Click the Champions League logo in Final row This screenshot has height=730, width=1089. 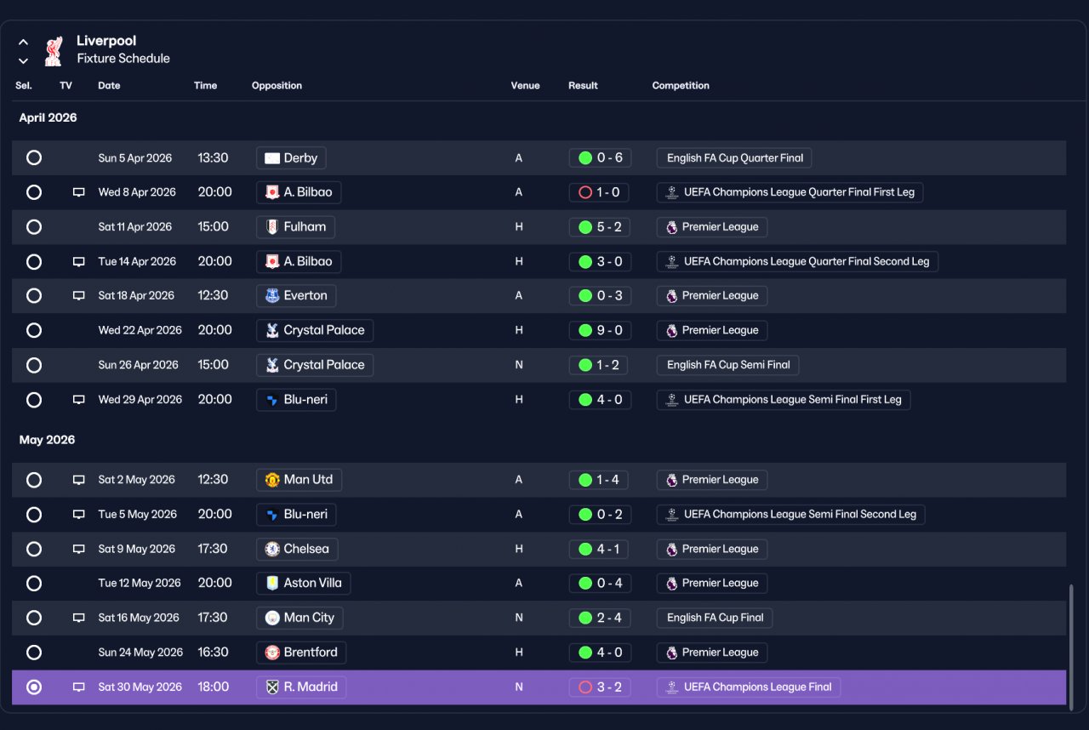pos(671,687)
